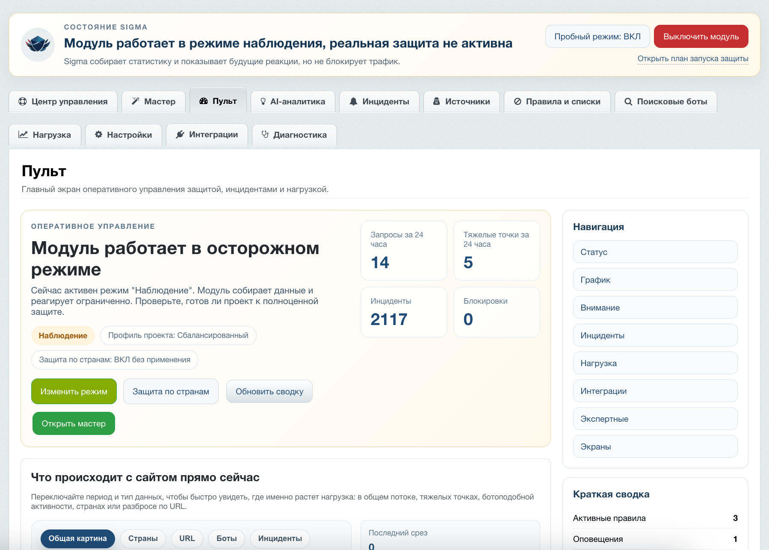Image resolution: width=769 pixels, height=550 pixels.
Task: Click the Защита по странам button
Action: click(x=171, y=391)
